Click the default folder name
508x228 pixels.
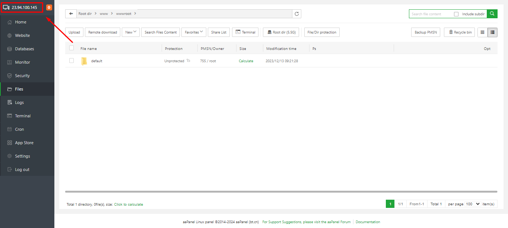(96, 61)
